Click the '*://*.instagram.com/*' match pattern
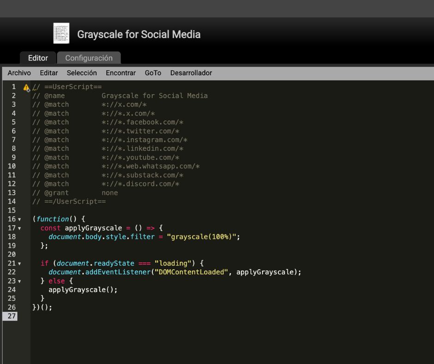Screen dimensions: 434x364 point(145,140)
